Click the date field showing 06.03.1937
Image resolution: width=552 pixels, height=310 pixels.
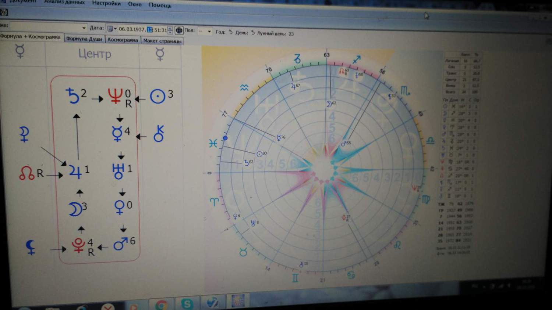click(132, 29)
